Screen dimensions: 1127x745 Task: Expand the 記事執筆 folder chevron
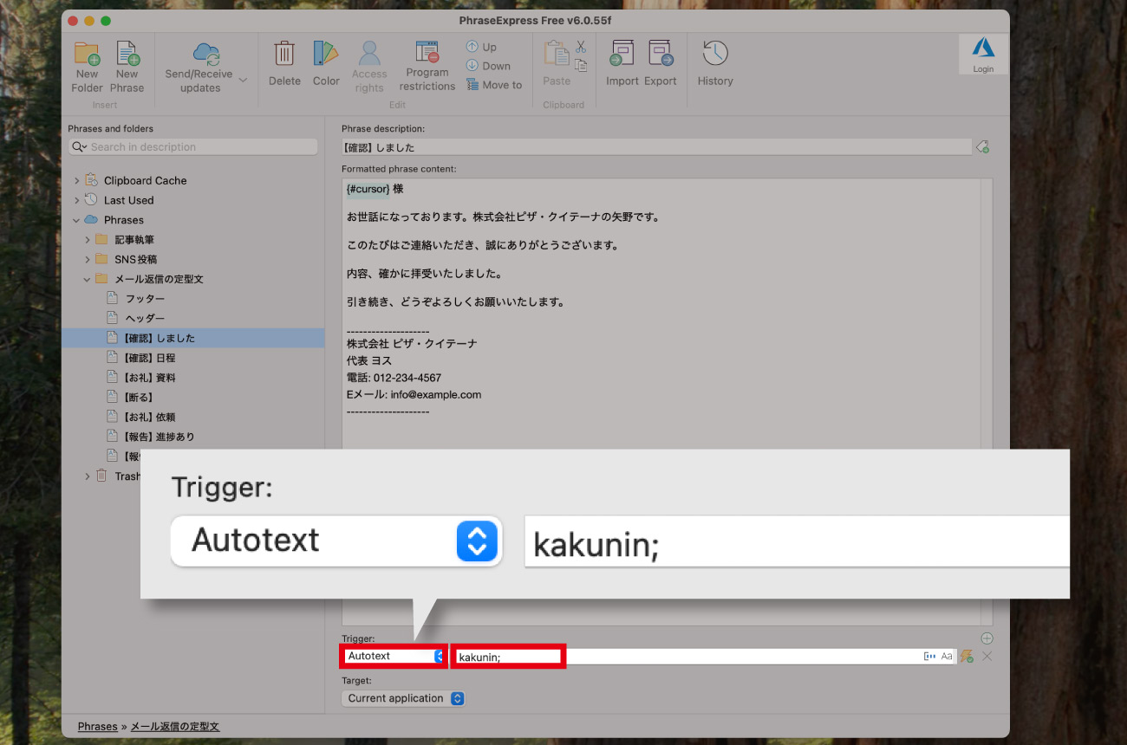click(x=88, y=240)
